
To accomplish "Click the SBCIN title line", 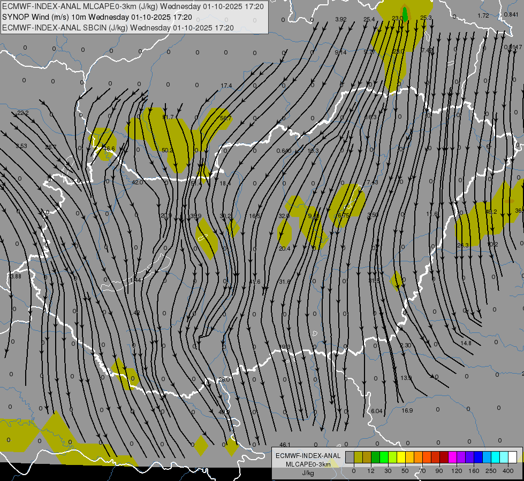I will pyautogui.click(x=118, y=28).
